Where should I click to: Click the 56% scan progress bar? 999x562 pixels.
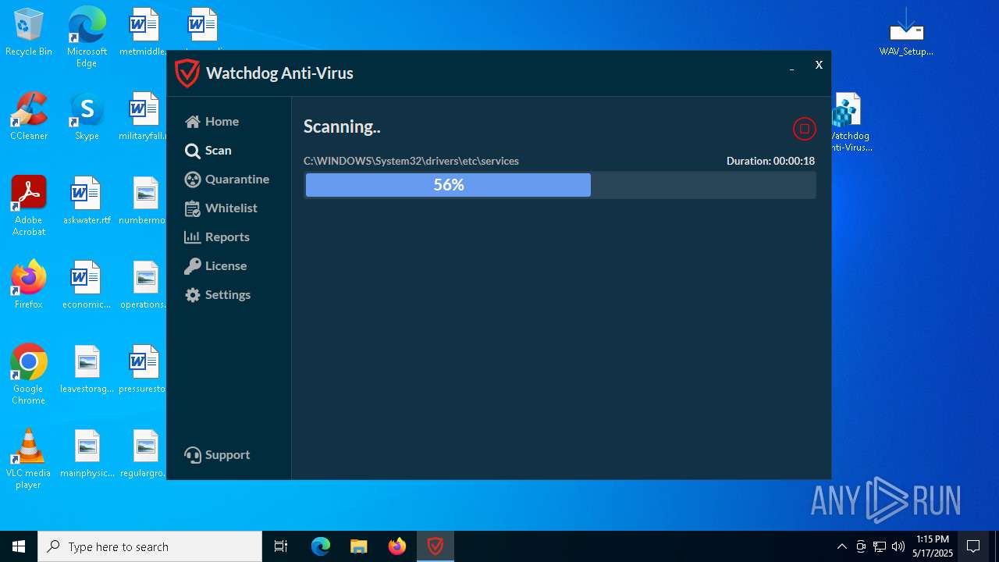(560, 185)
